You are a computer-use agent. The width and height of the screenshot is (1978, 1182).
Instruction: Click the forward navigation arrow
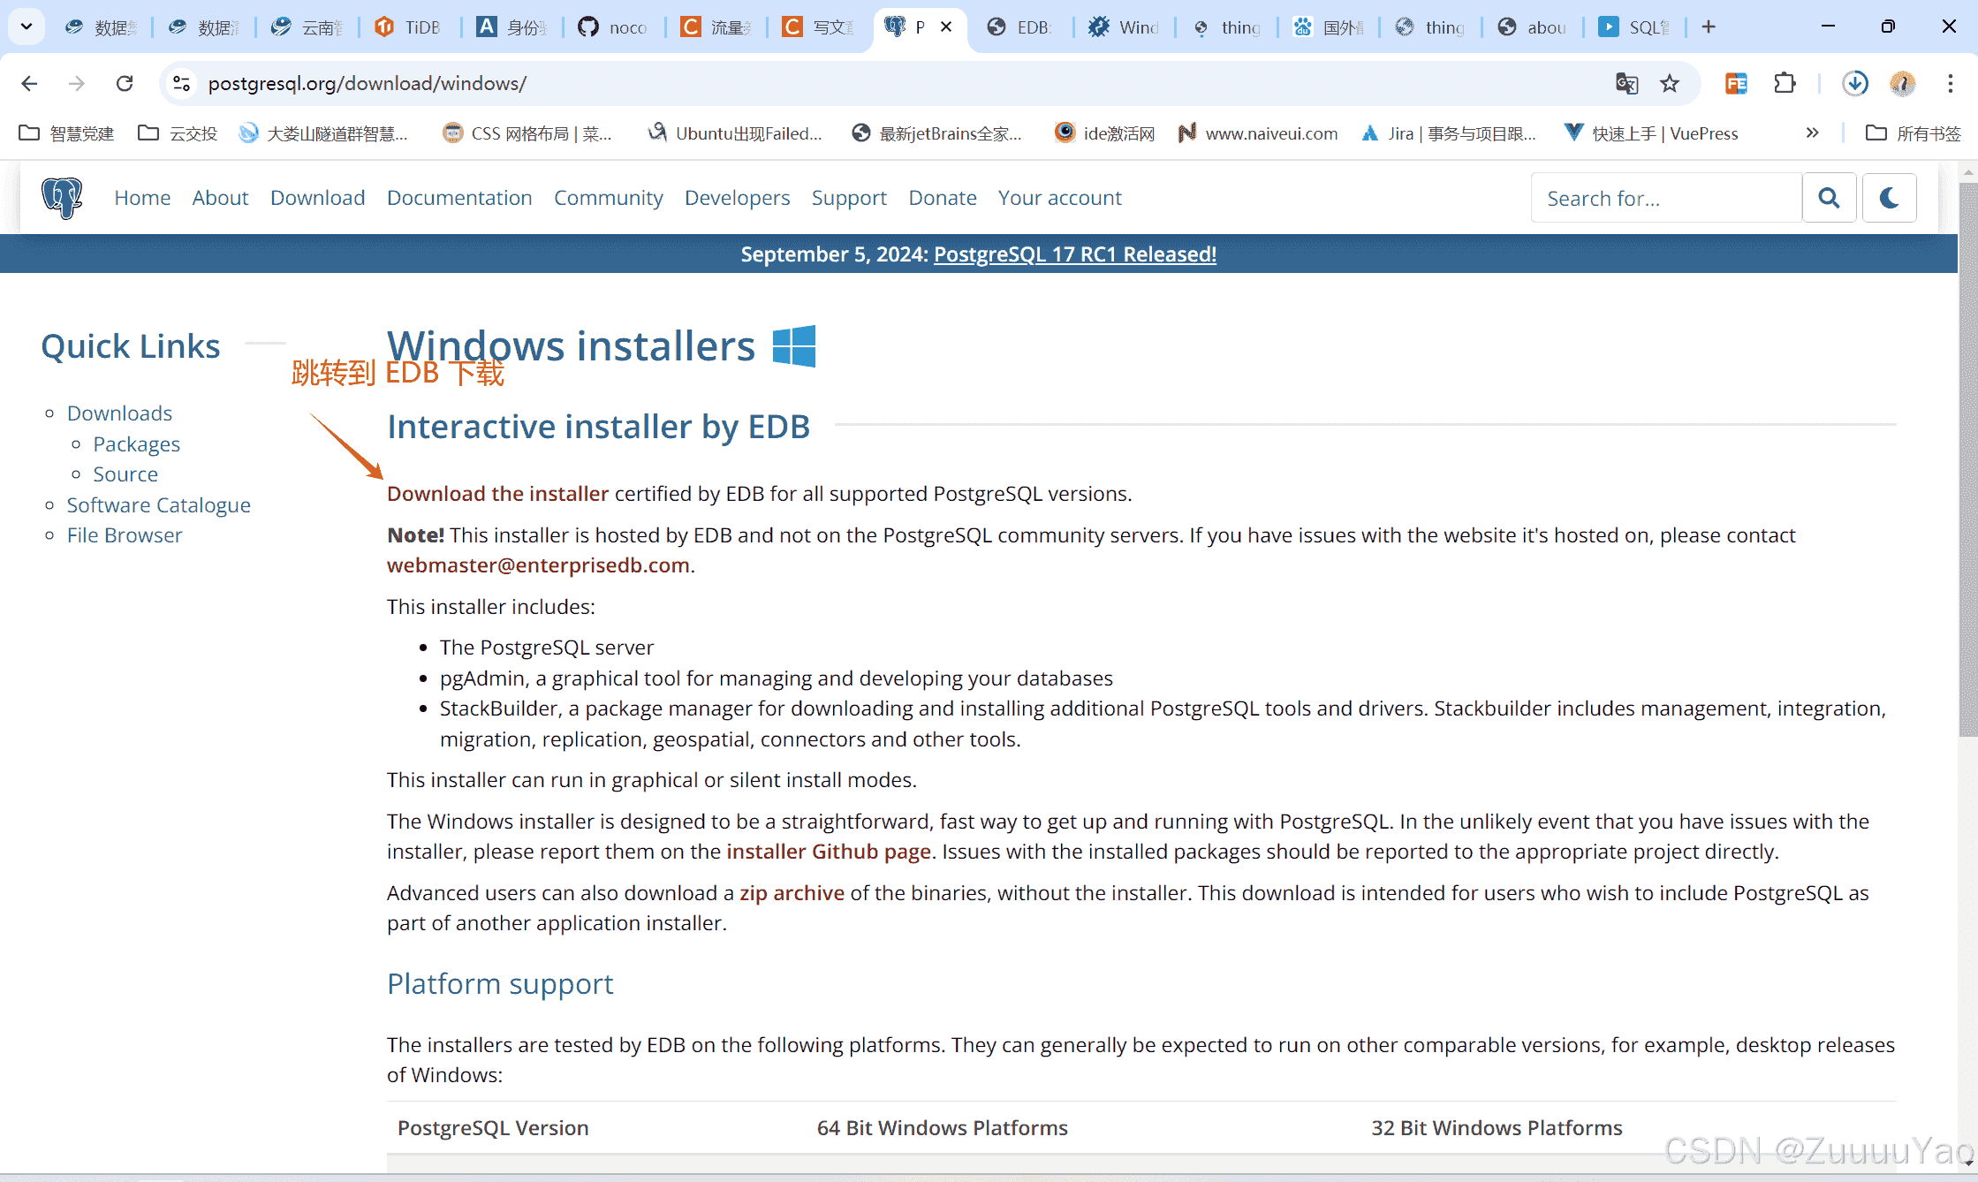click(77, 83)
